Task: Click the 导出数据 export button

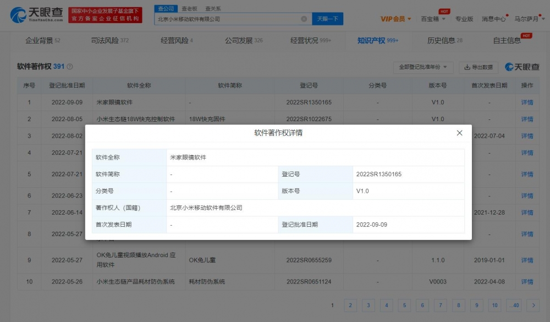Action: (479, 67)
